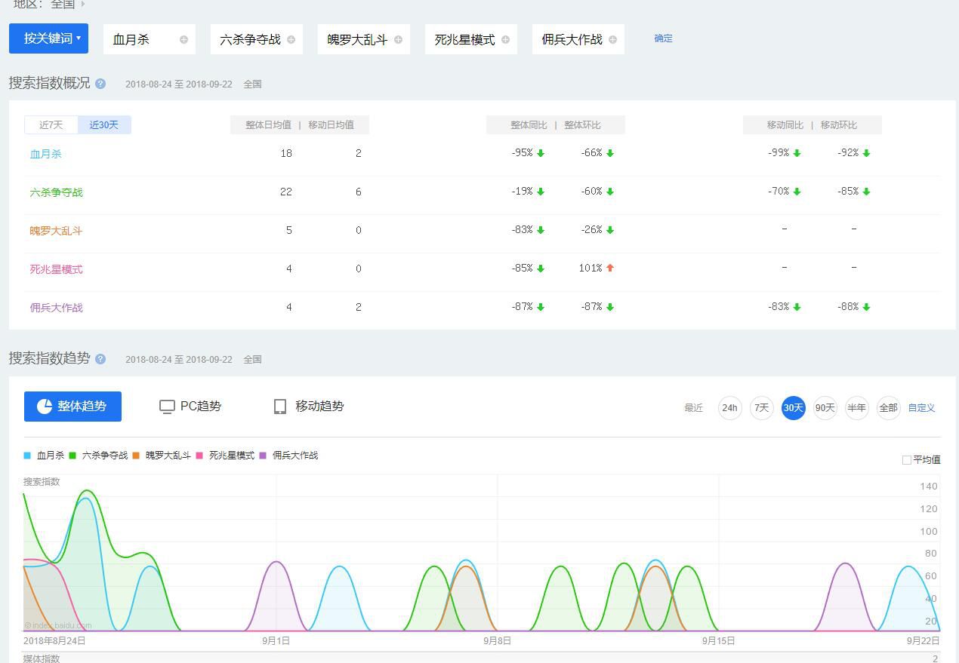Click the 9月8日 label on the chart axis
The image size is (959, 663).
pyautogui.click(x=498, y=641)
